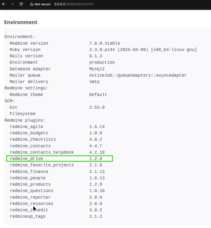Viewport: 211px width, 228px height.
Task: Click the smtp delivery value
Action: [94, 82]
